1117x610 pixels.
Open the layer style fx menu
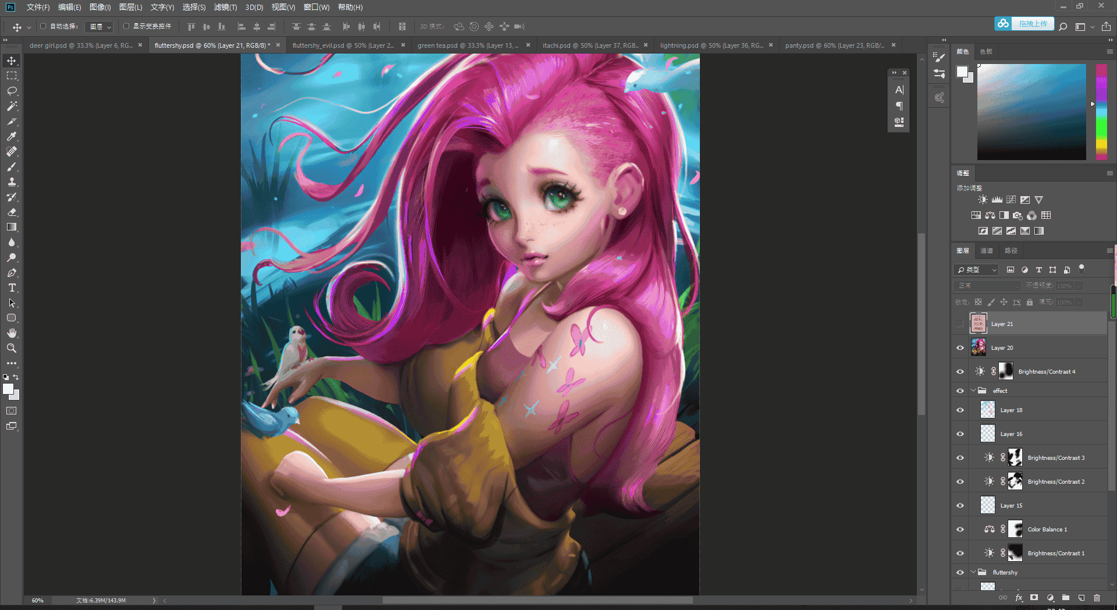[1019, 598]
